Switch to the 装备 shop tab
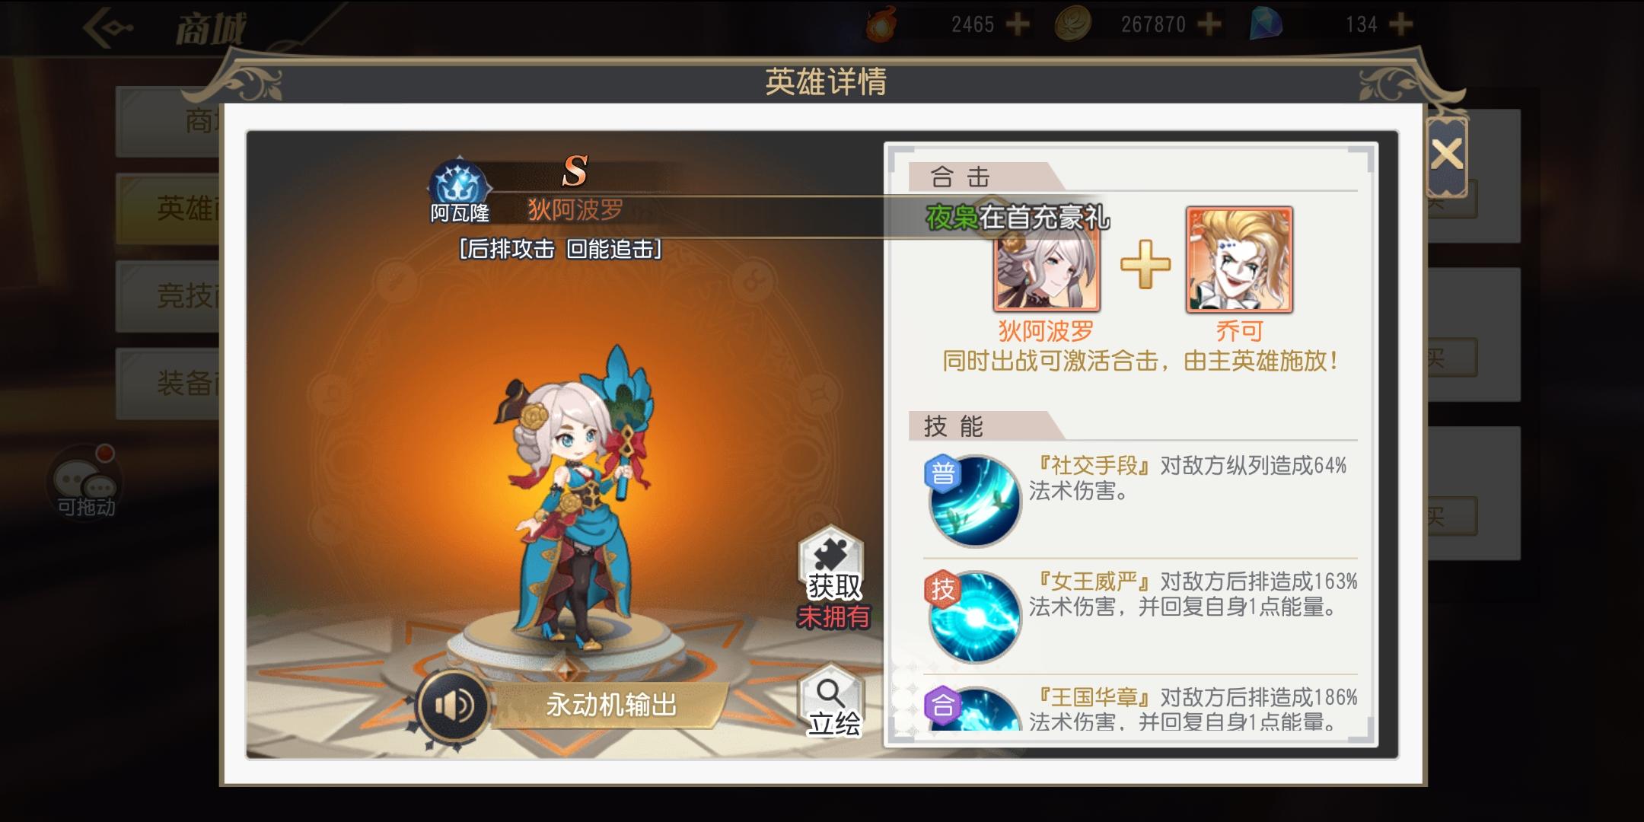1644x822 pixels. (x=169, y=383)
